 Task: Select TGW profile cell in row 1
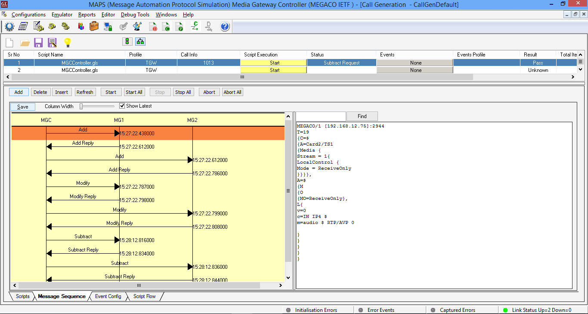click(x=151, y=63)
